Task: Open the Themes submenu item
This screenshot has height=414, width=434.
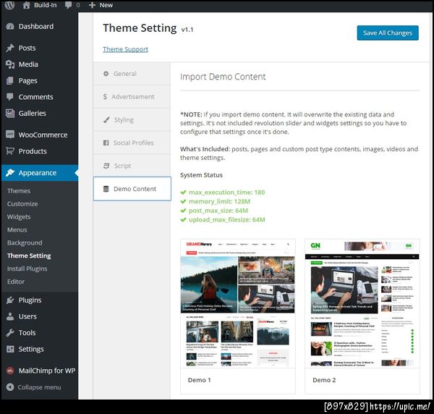Action: coord(19,191)
